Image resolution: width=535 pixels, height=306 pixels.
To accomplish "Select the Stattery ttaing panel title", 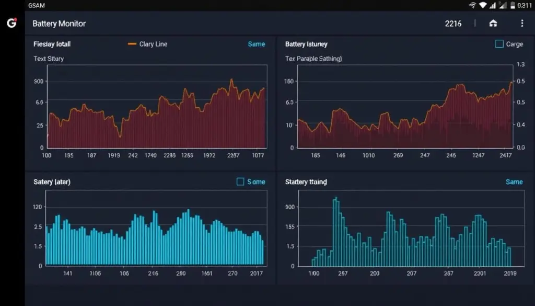I will tap(306, 182).
